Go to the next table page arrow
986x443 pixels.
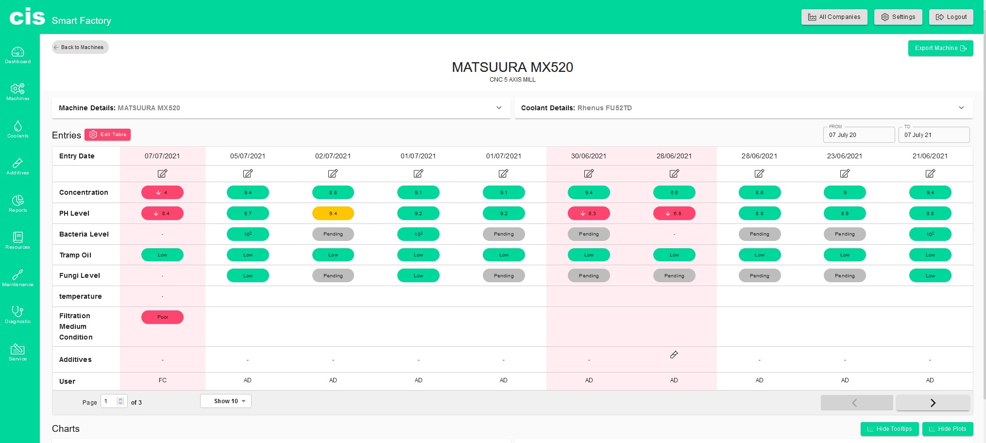point(933,403)
